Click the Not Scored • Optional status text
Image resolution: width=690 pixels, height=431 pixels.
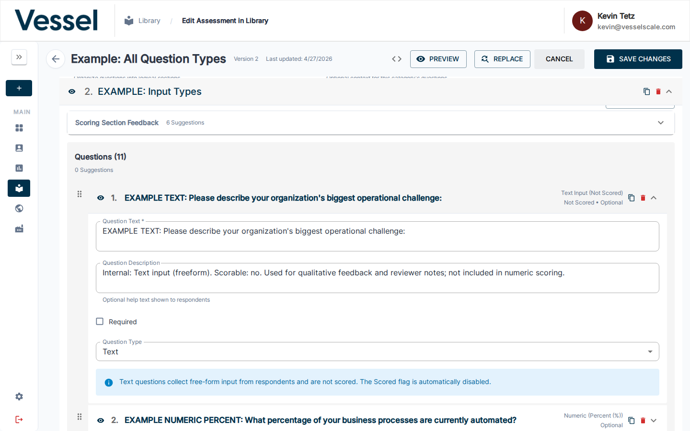pyautogui.click(x=593, y=203)
